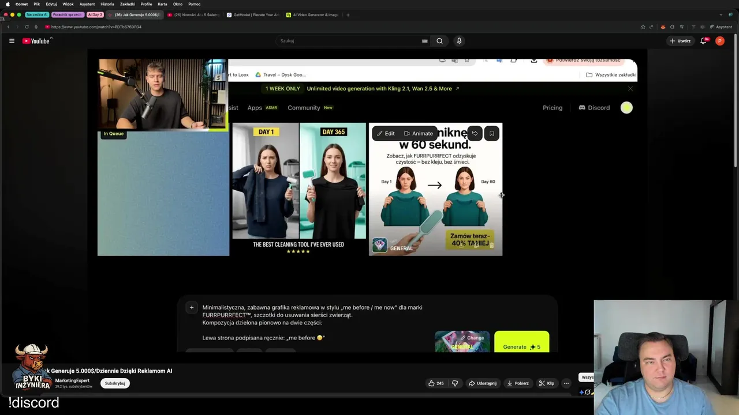
Task: Change the GENERAL style preset
Action: pyautogui.click(x=462, y=342)
